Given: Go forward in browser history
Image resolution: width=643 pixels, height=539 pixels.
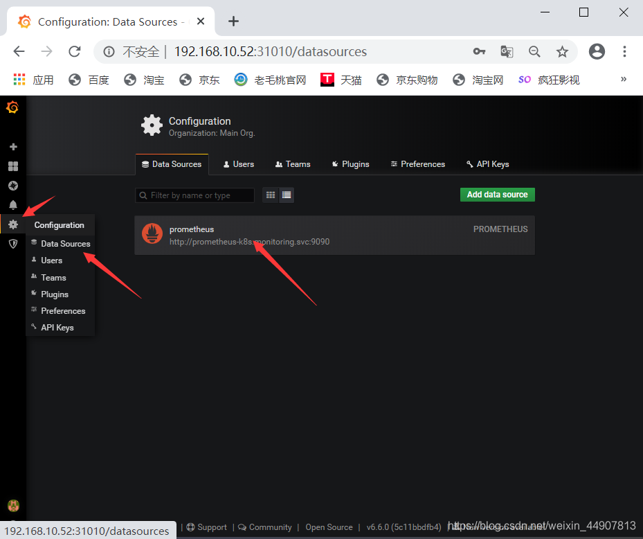Looking at the screenshot, I should tap(47, 51).
